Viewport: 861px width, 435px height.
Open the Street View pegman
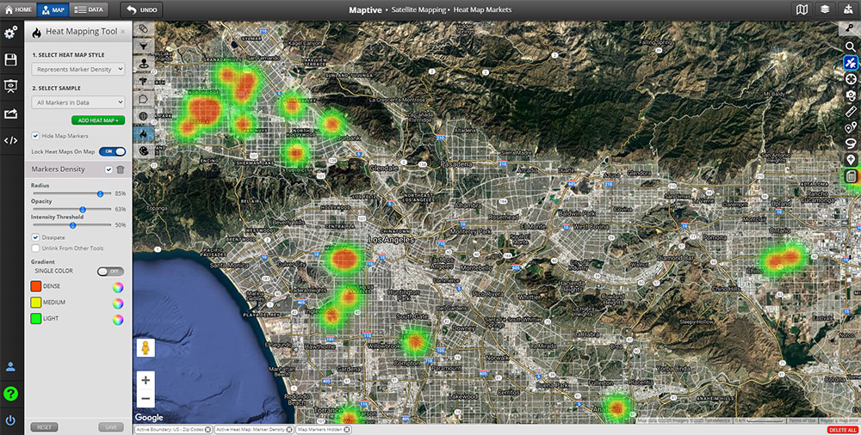click(x=145, y=348)
